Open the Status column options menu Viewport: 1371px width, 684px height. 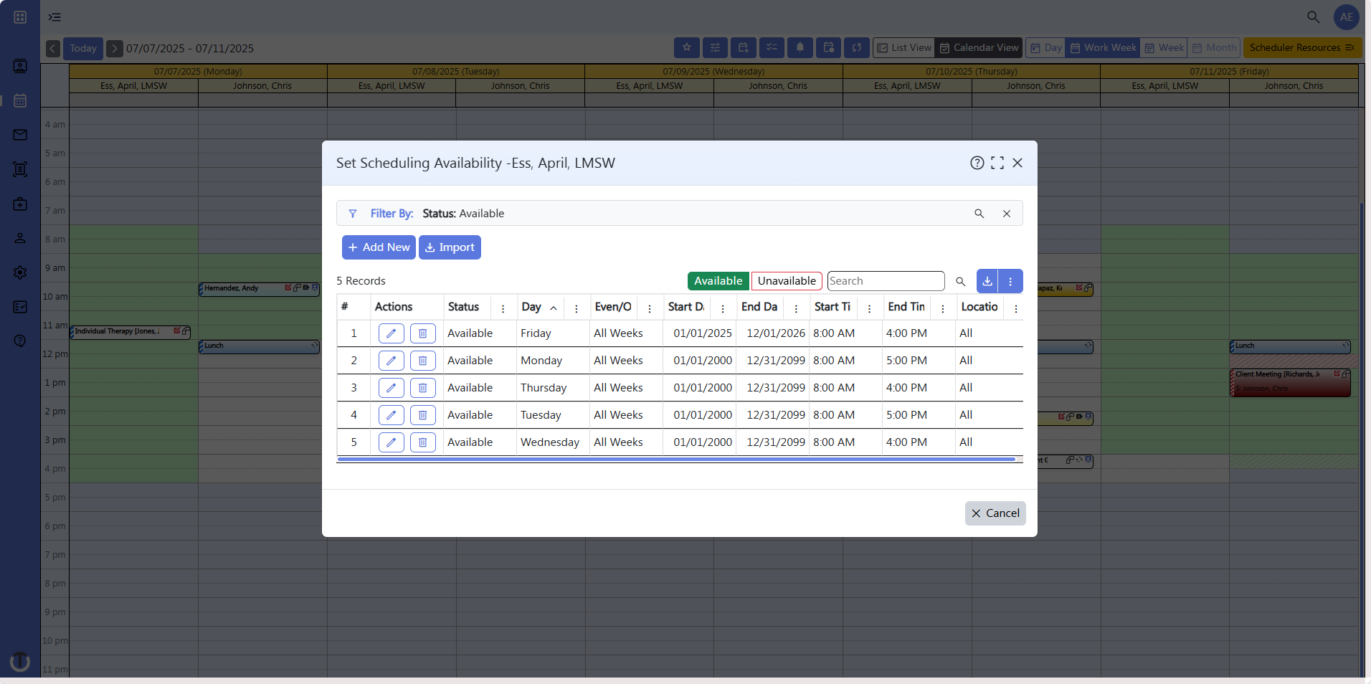click(x=504, y=307)
